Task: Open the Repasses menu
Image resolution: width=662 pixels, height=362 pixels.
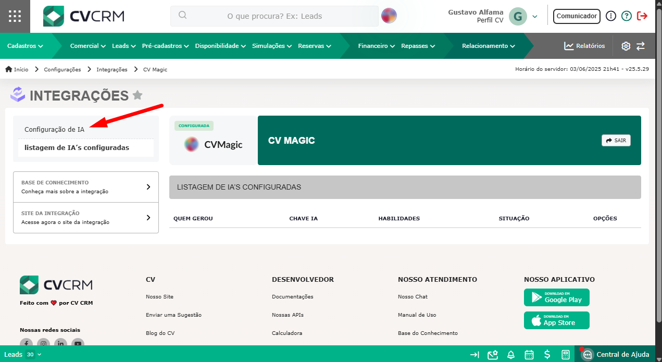Action: 418,46
